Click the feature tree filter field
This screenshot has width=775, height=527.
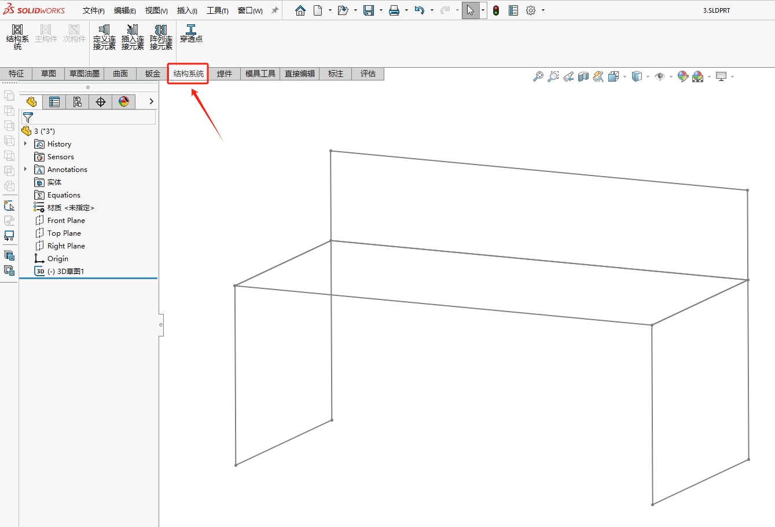click(88, 118)
